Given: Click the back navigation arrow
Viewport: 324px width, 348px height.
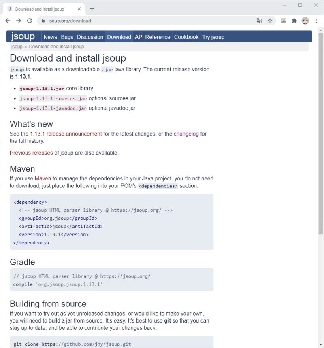Looking at the screenshot, I should 8,20.
